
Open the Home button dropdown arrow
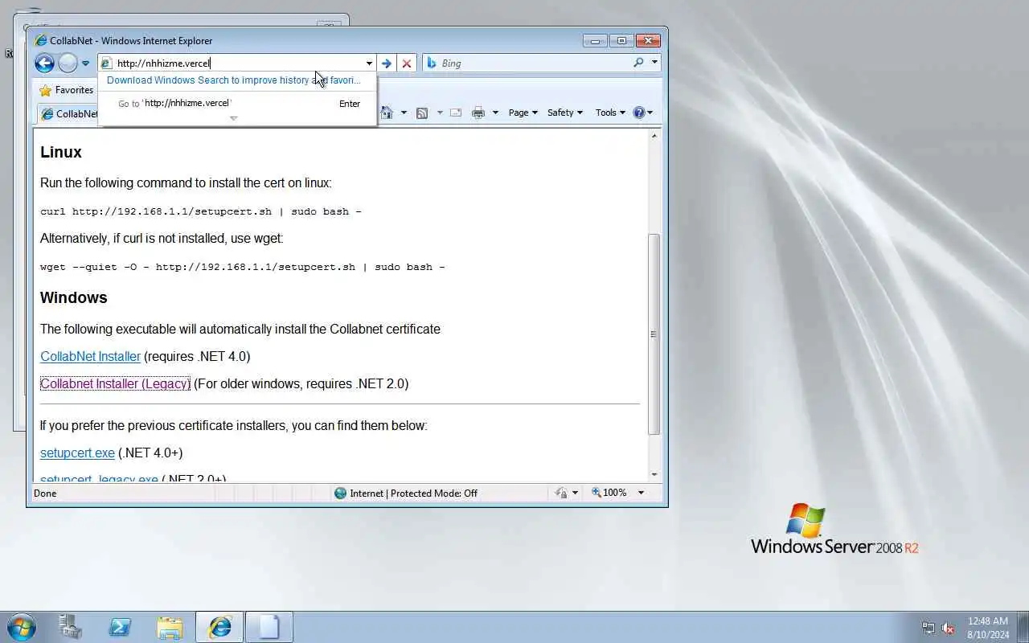(x=404, y=113)
